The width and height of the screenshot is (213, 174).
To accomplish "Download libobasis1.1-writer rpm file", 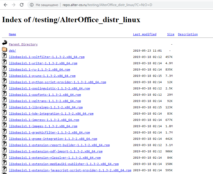I will coord(43,63).
